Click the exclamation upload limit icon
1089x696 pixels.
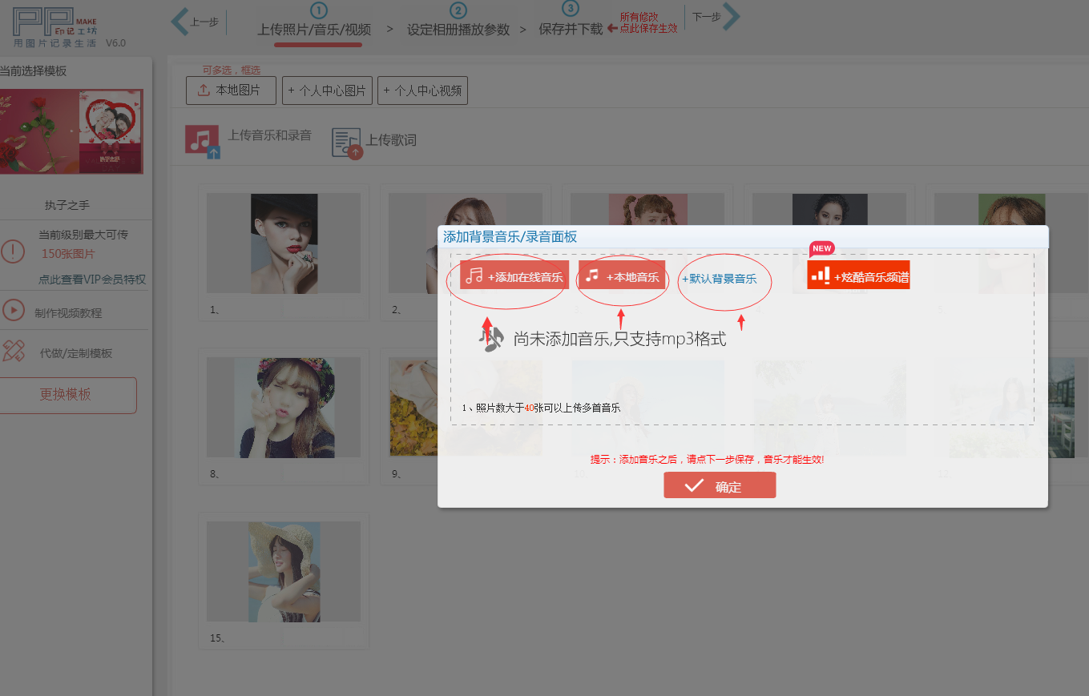(x=13, y=251)
